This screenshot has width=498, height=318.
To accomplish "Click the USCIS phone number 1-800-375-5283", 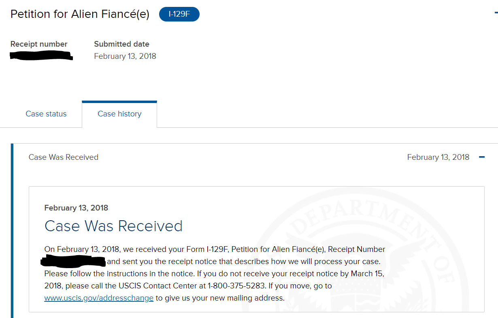I will point(236,286).
